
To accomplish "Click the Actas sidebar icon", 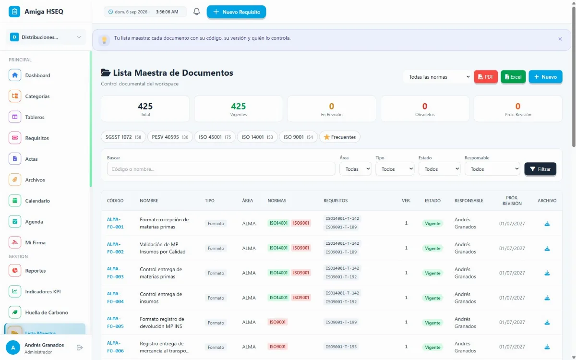I will tap(15, 159).
